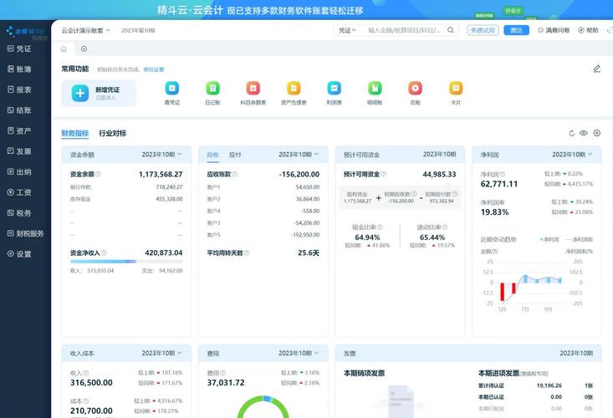Open 财税服务 in the sidebar
This screenshot has width=613, height=418.
pyautogui.click(x=25, y=233)
